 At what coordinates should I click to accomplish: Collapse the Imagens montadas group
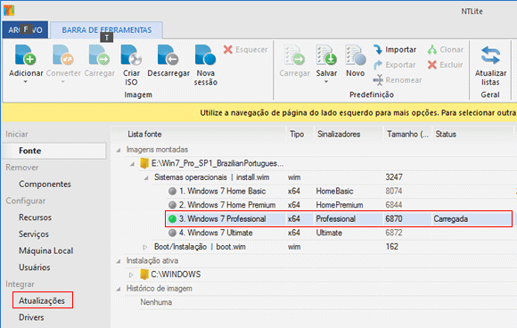click(119, 150)
